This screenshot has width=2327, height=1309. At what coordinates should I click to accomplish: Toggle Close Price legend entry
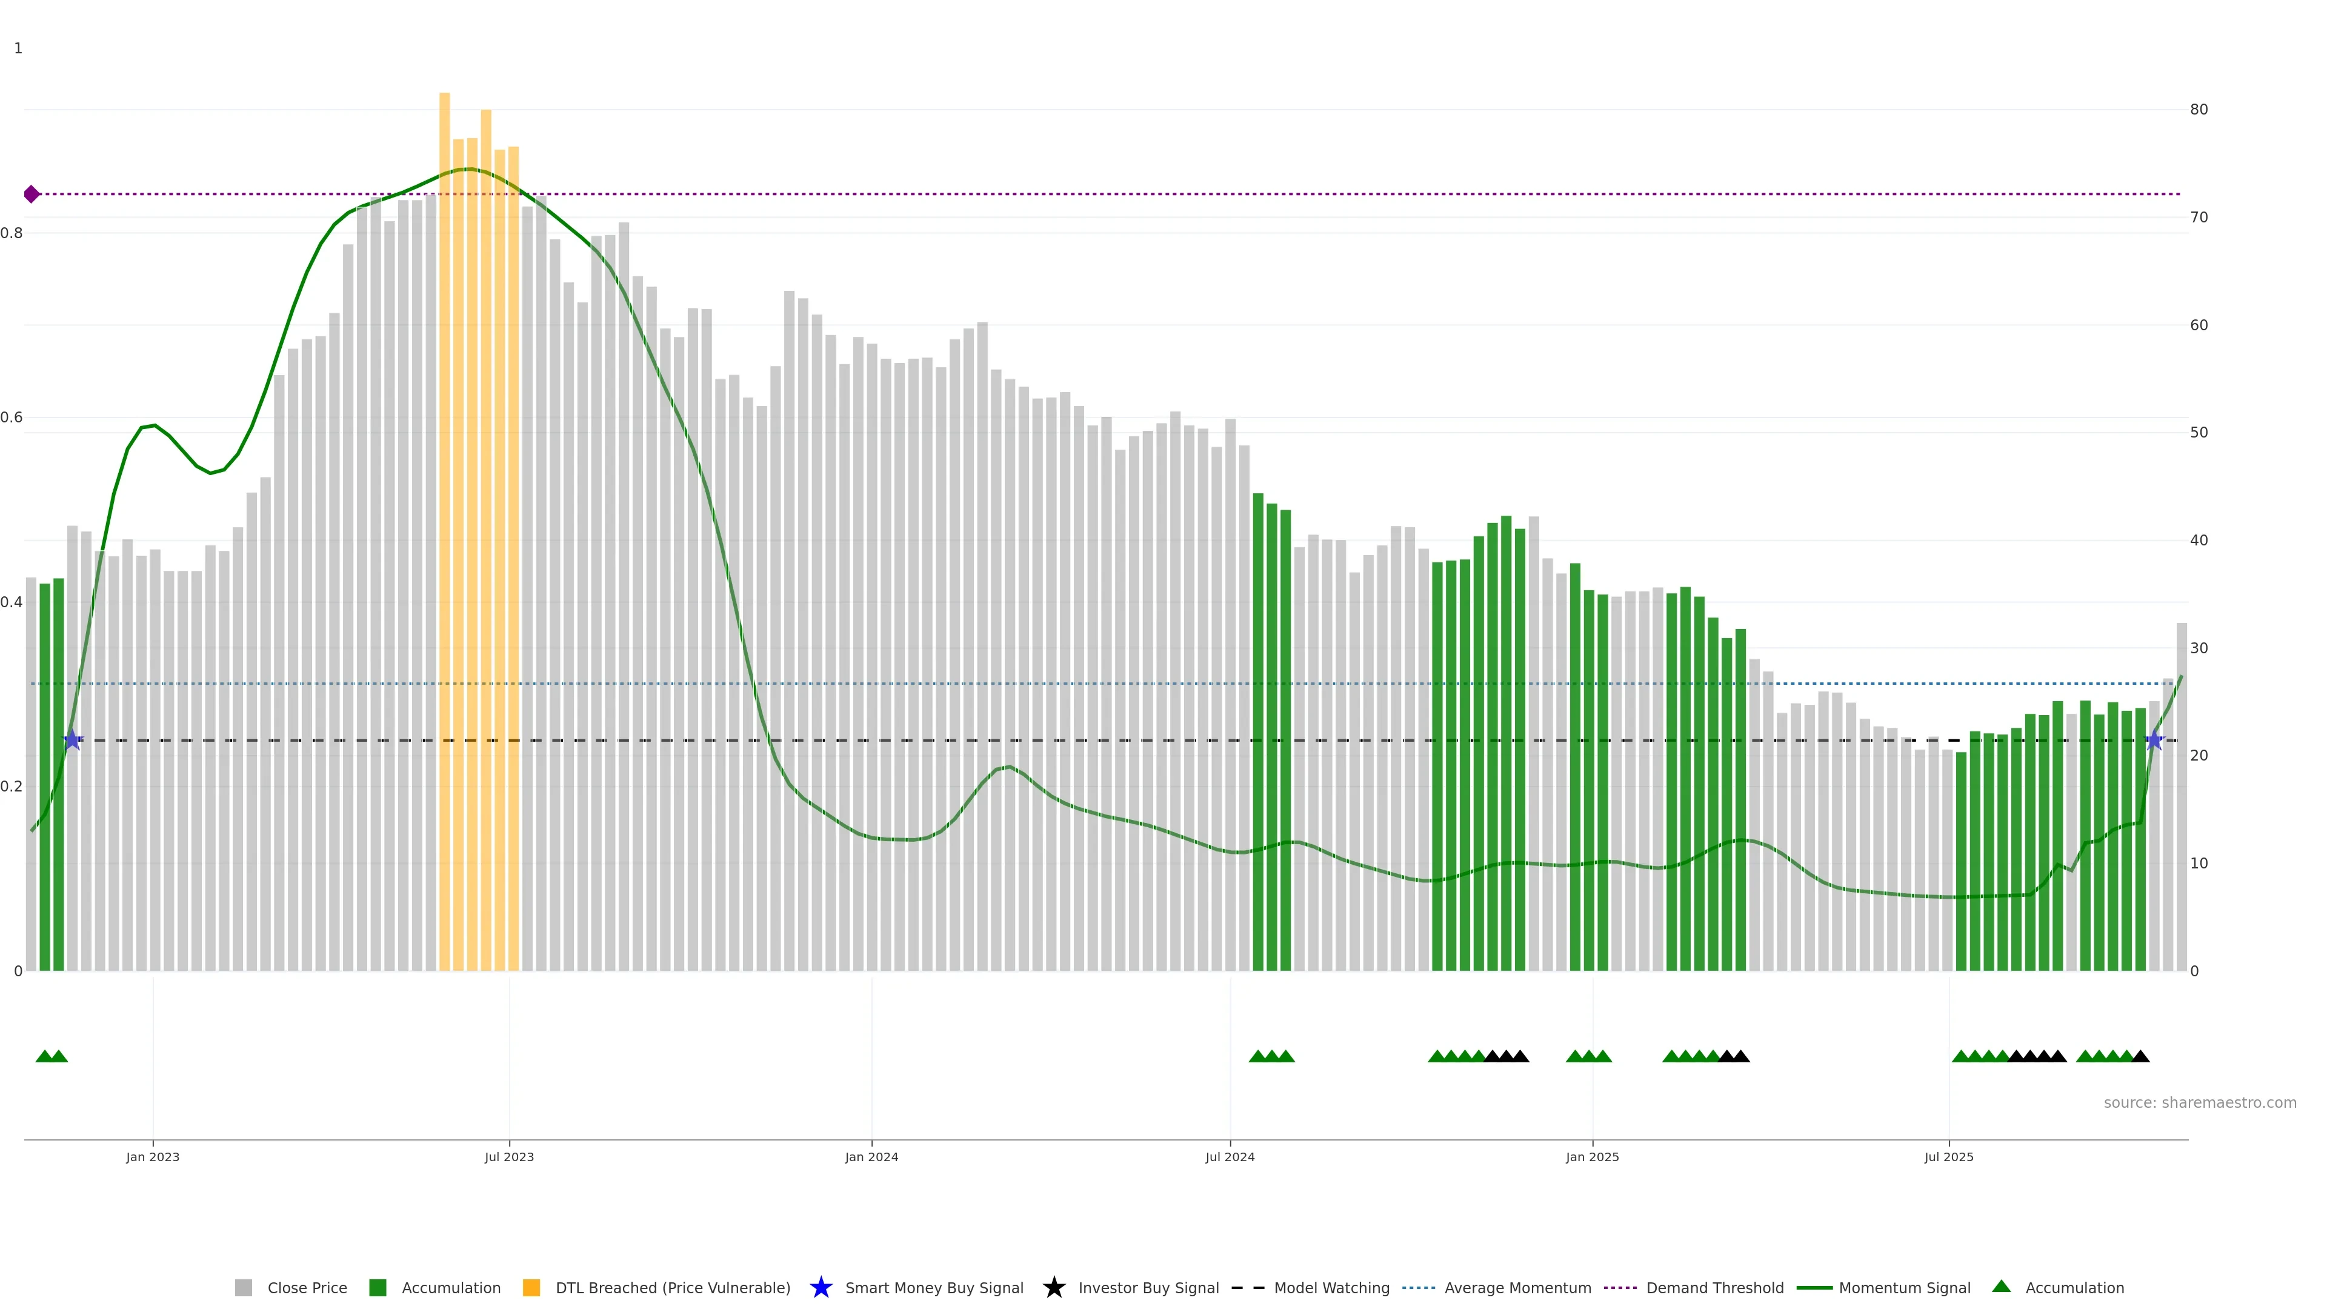pos(306,1288)
